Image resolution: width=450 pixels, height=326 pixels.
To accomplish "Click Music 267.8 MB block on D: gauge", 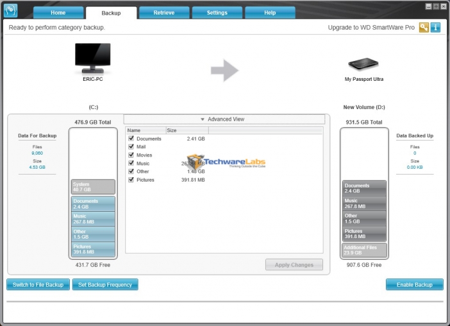I will [364, 203].
